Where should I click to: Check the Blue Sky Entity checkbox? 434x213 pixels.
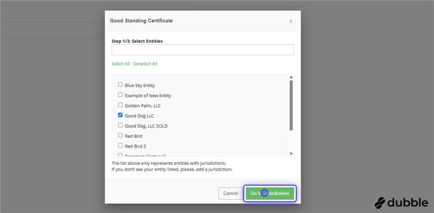[x=120, y=84]
